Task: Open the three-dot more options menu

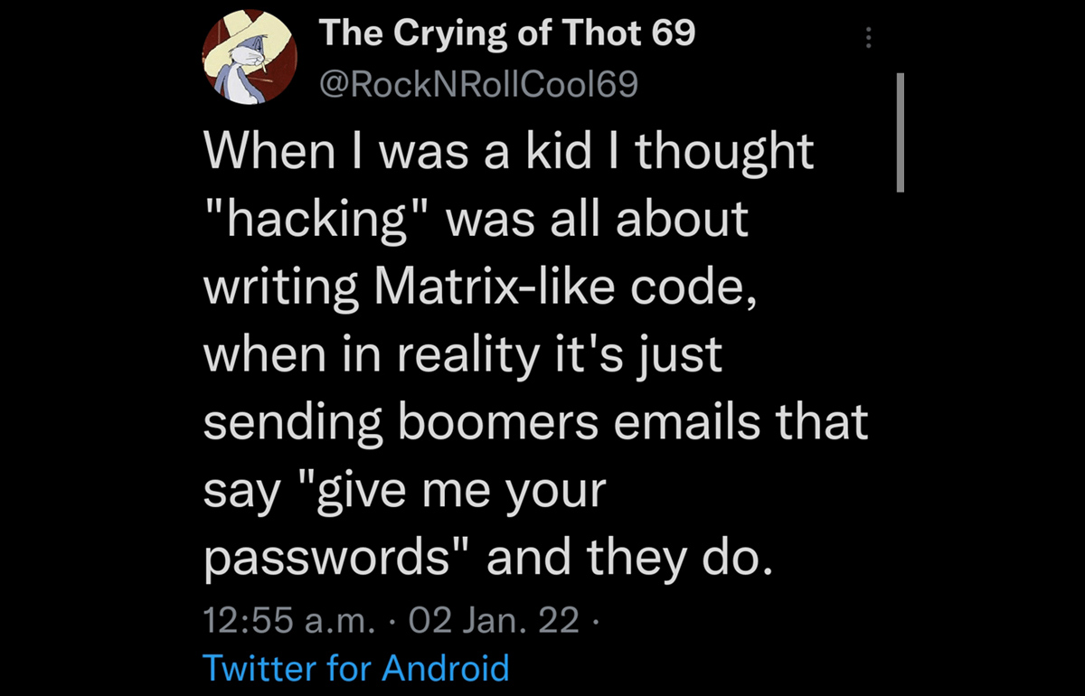Action: (x=868, y=37)
